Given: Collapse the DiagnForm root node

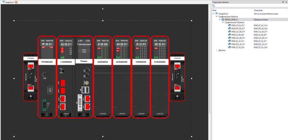Looking at the screenshot, I should (214, 14).
